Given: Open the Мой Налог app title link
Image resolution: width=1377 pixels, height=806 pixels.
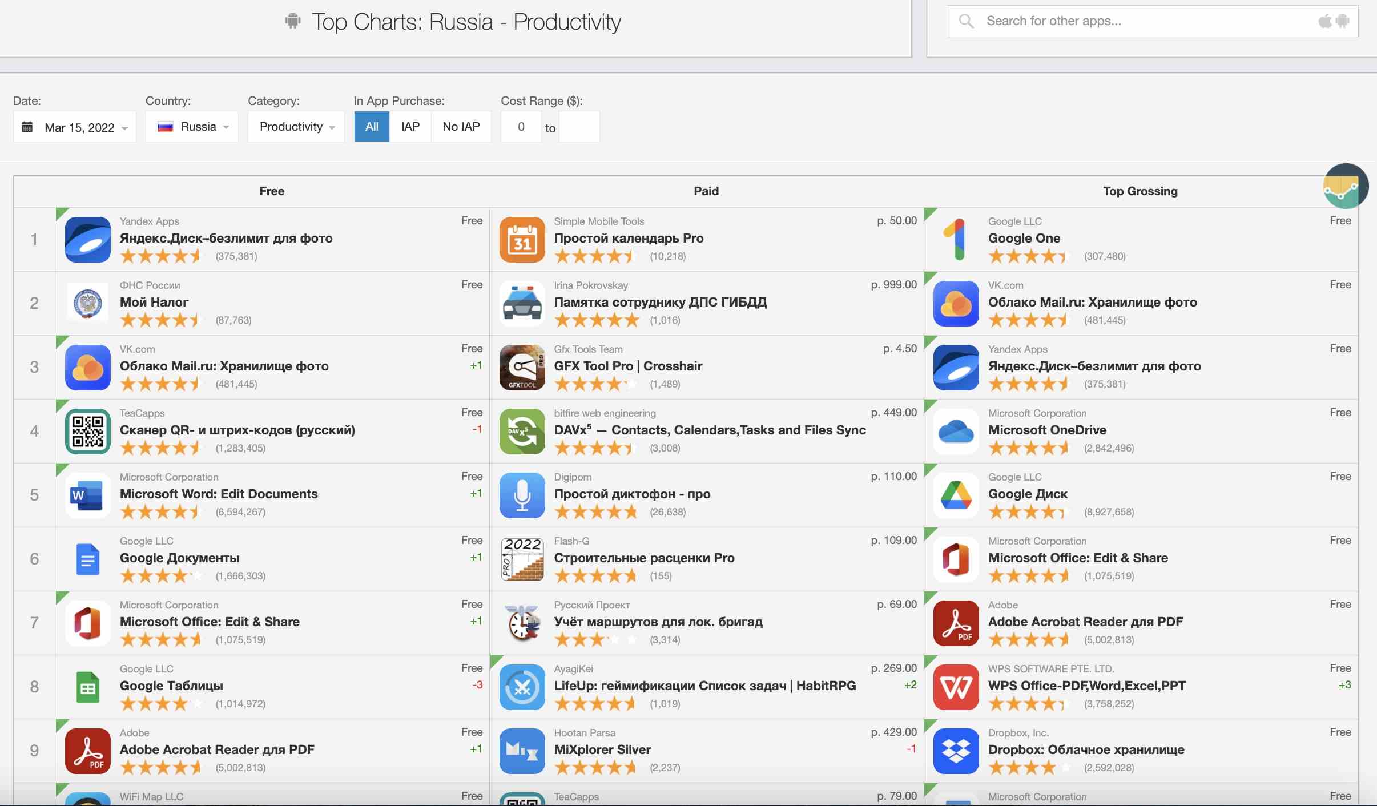Looking at the screenshot, I should point(154,302).
